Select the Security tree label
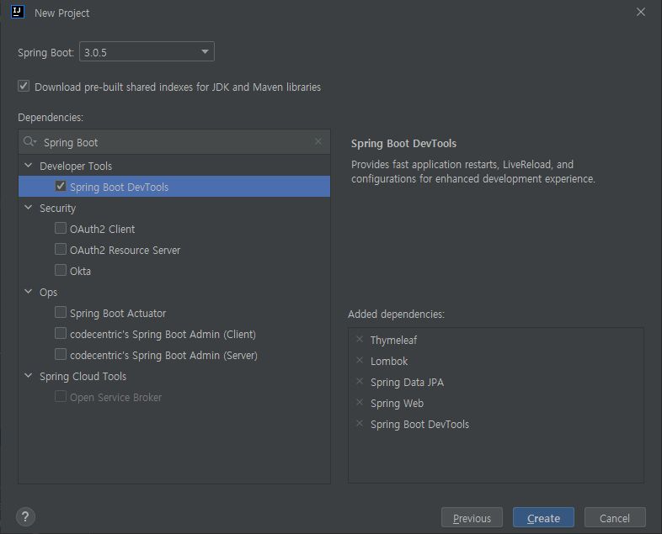The width and height of the screenshot is (662, 534). click(x=58, y=209)
